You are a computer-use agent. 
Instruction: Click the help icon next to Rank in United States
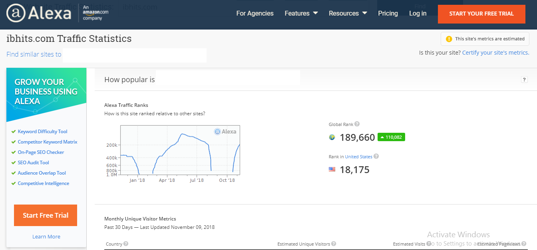[x=376, y=156]
